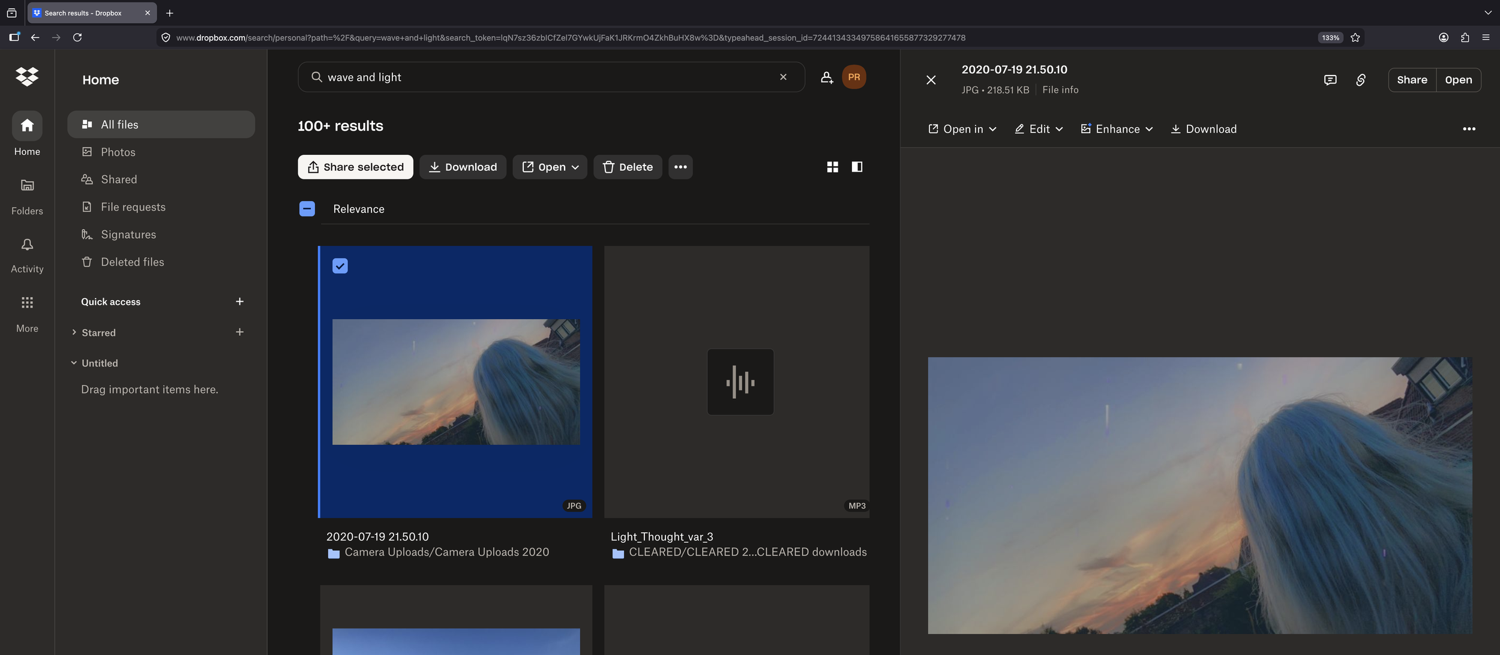Open the Activity bell icon
Screen dimensions: 1500x655
(27, 245)
